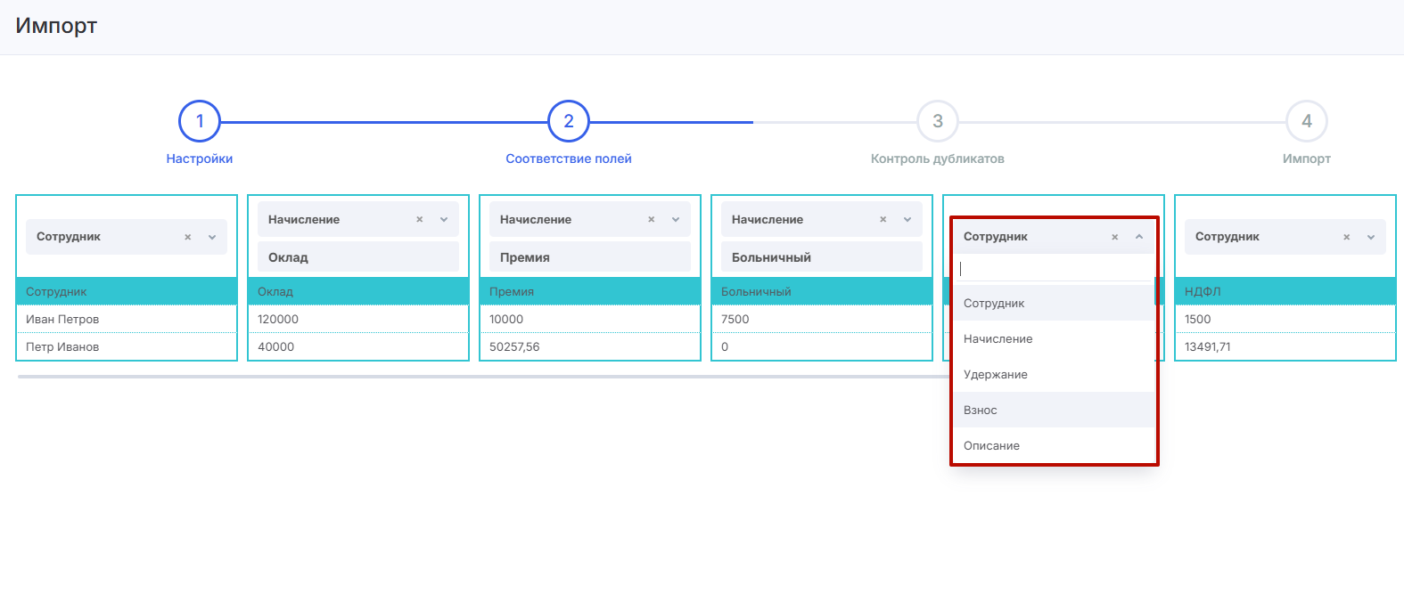The width and height of the screenshot is (1404, 610).
Task: Clear Начисление selection in Премия column
Action: click(652, 219)
